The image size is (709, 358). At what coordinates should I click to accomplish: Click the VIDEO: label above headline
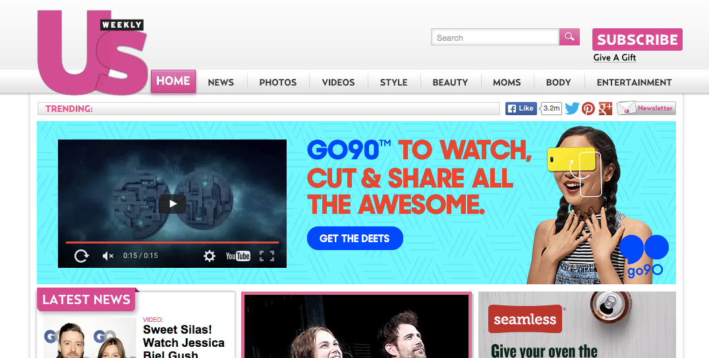153,320
